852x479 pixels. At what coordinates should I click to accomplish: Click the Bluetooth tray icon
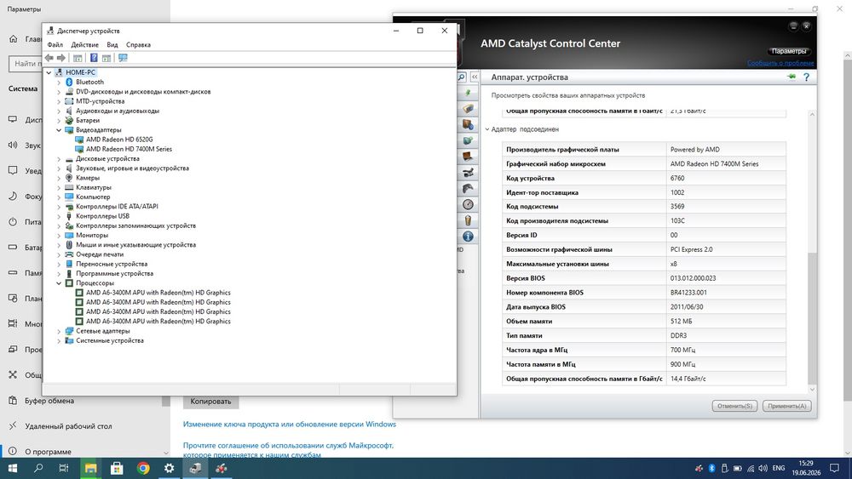tap(711, 468)
